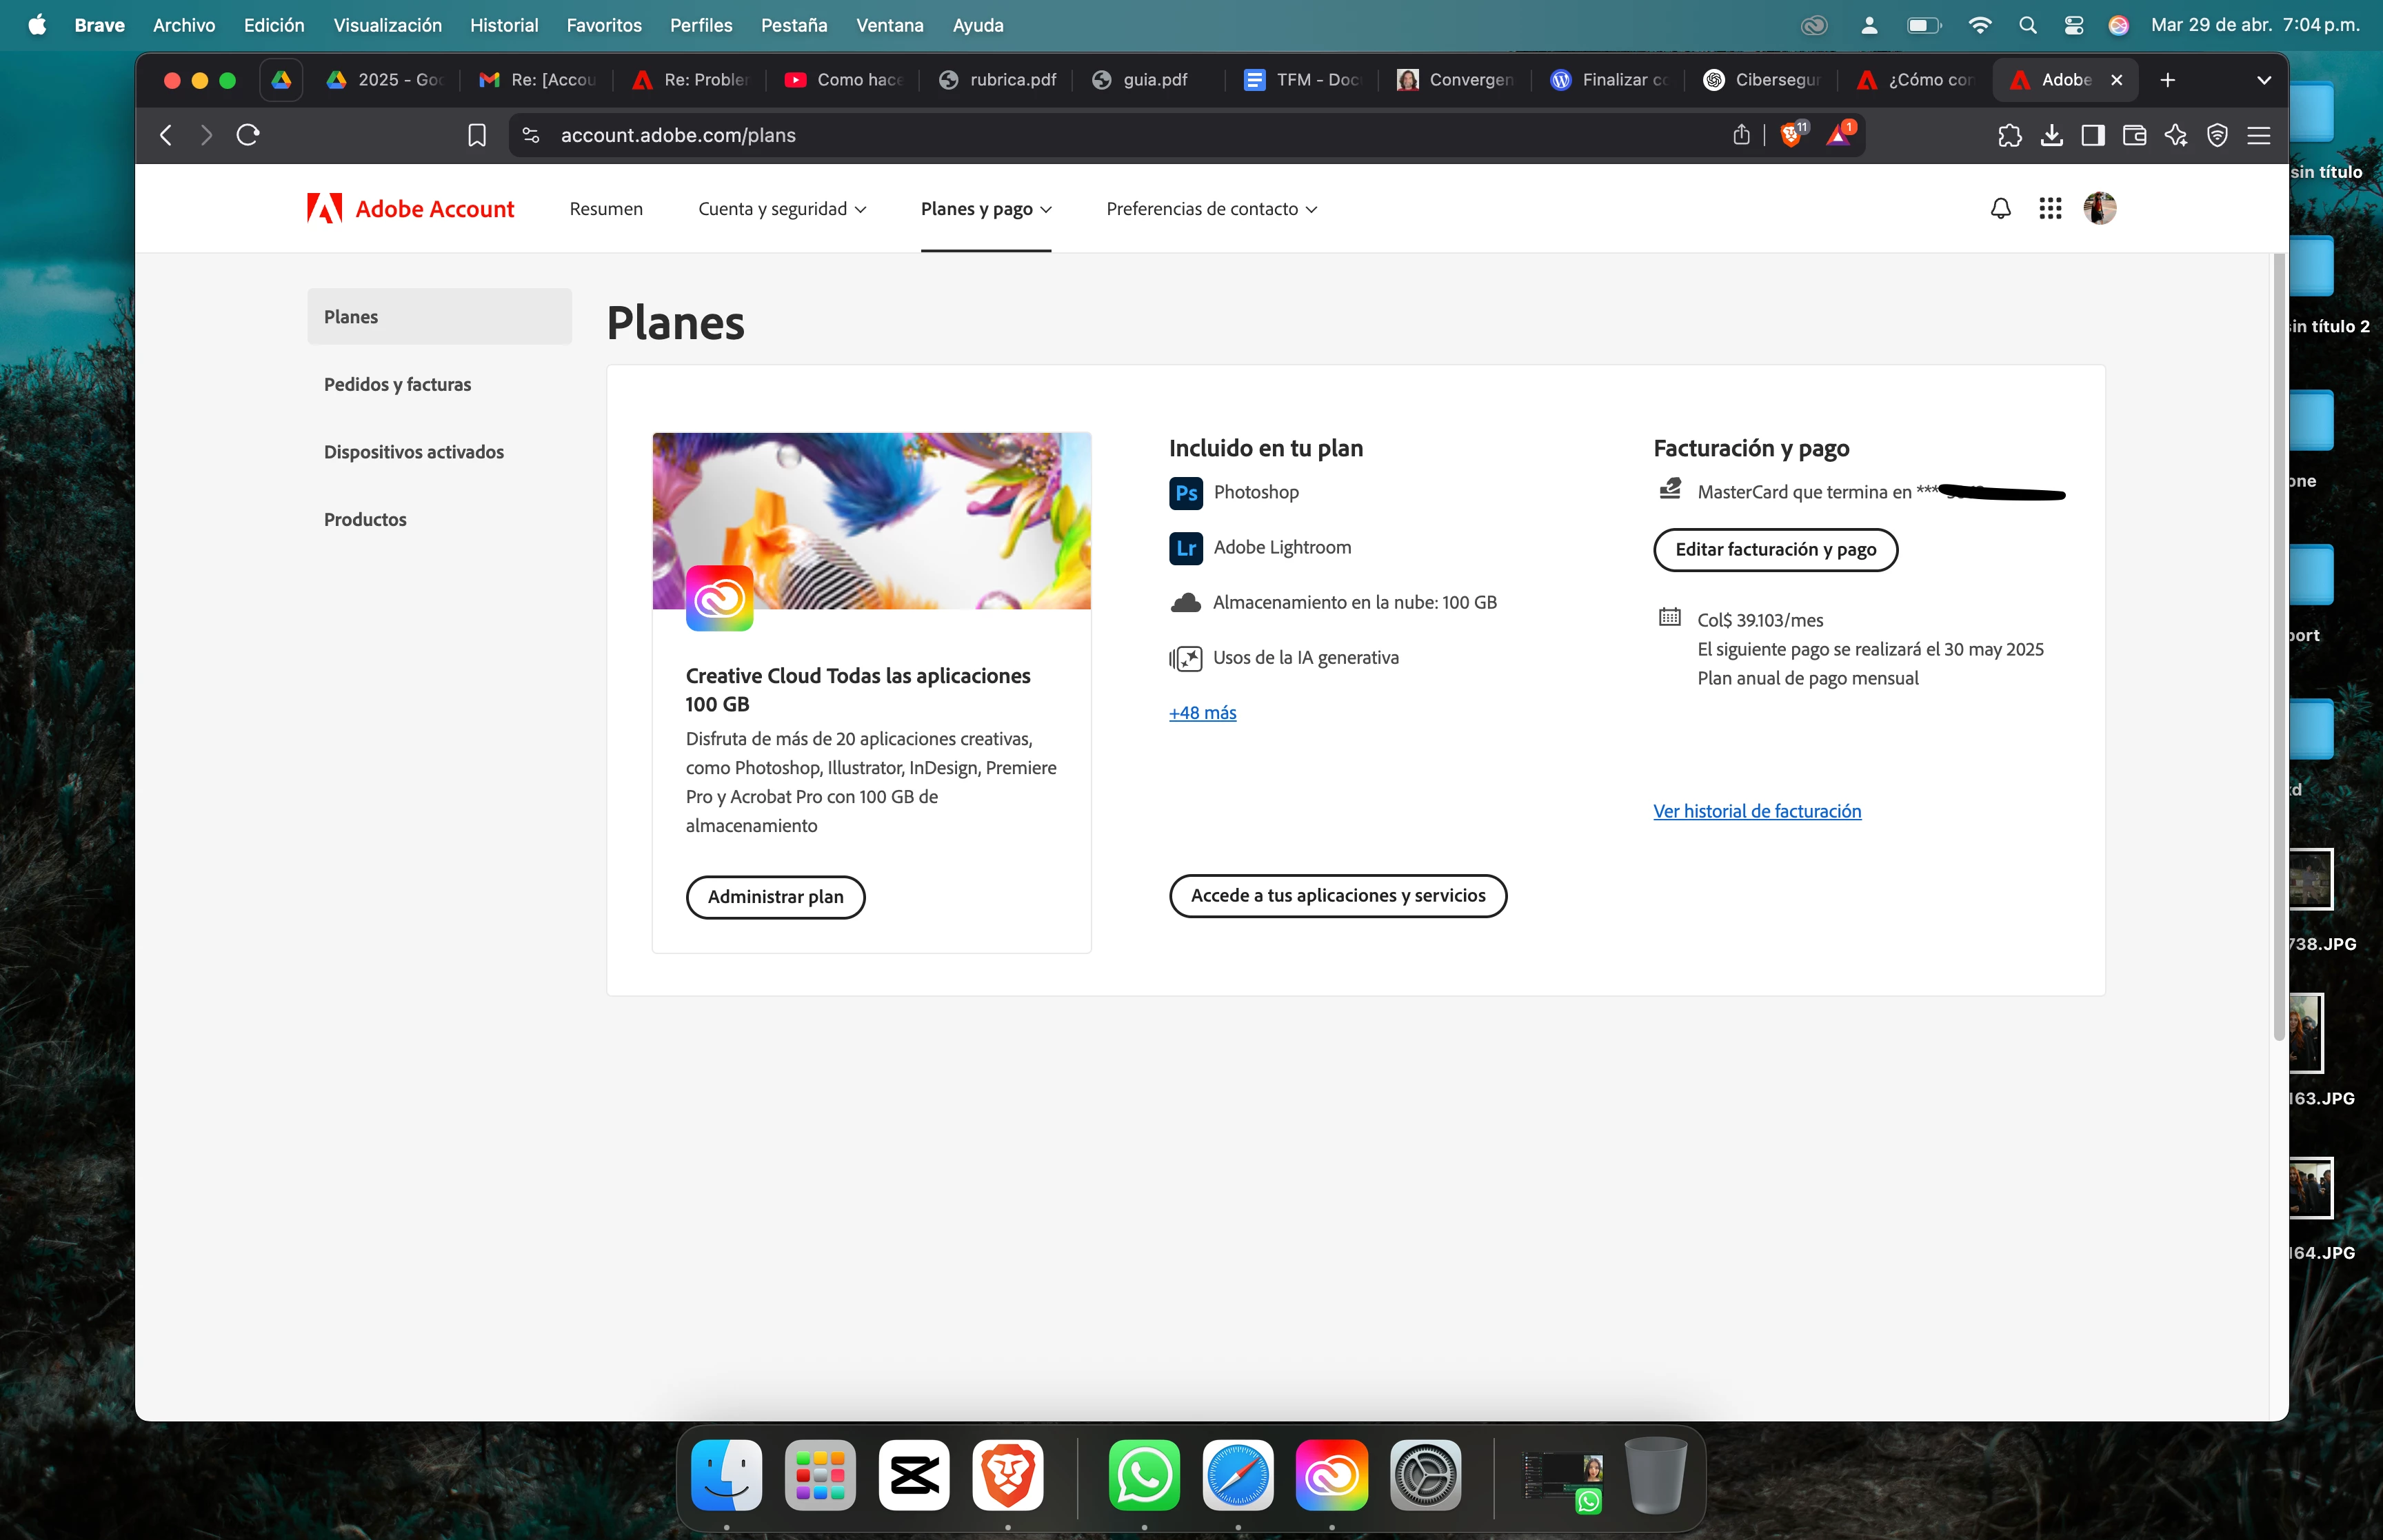Expand the Cuenta y seguridad dropdown
2383x1540 pixels.
point(782,209)
